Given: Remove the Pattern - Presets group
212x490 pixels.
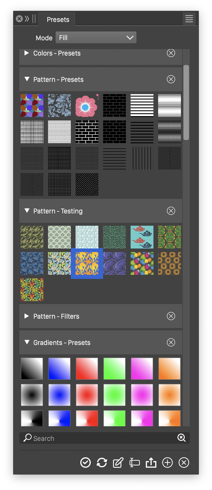Looking at the screenshot, I should [x=171, y=79].
